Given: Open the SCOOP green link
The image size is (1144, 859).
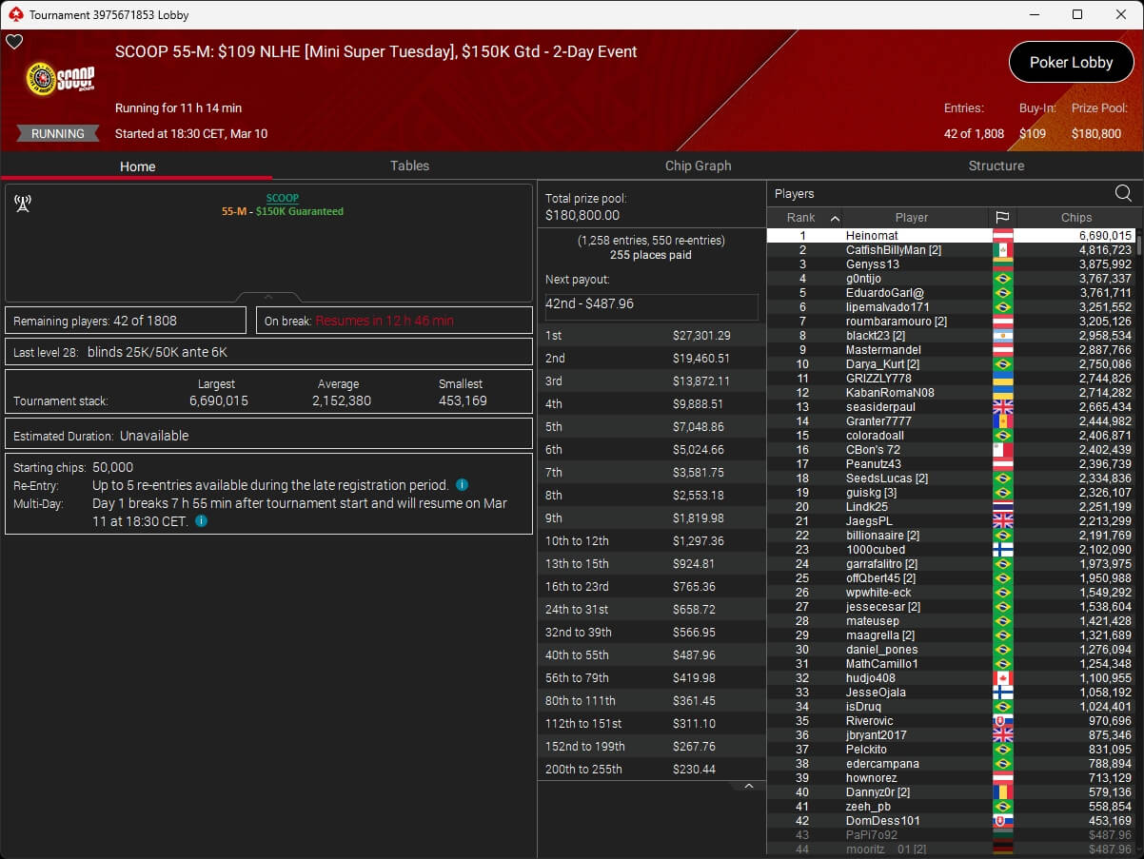Looking at the screenshot, I should (282, 198).
